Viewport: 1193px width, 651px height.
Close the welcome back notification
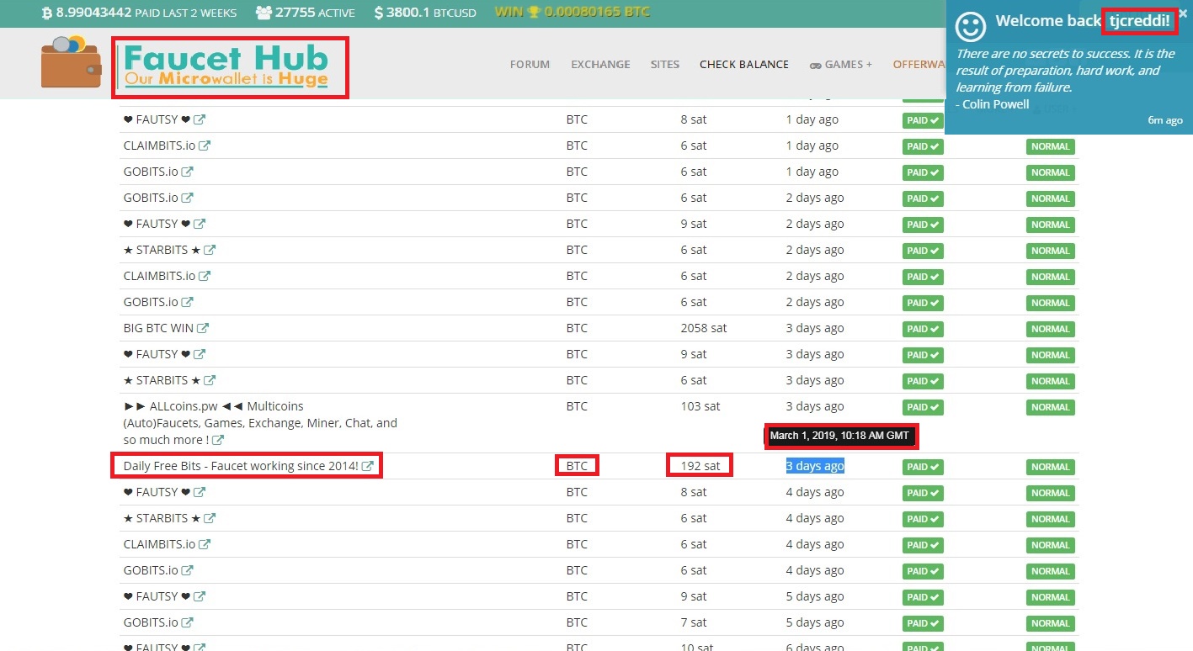click(1183, 13)
